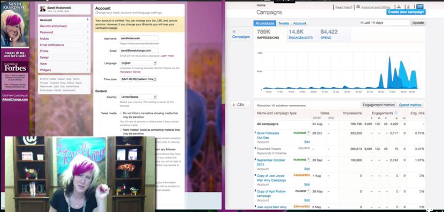Viewport: 444px width, 212px height.
Task: Open Account and billing menu
Action: 375,7
